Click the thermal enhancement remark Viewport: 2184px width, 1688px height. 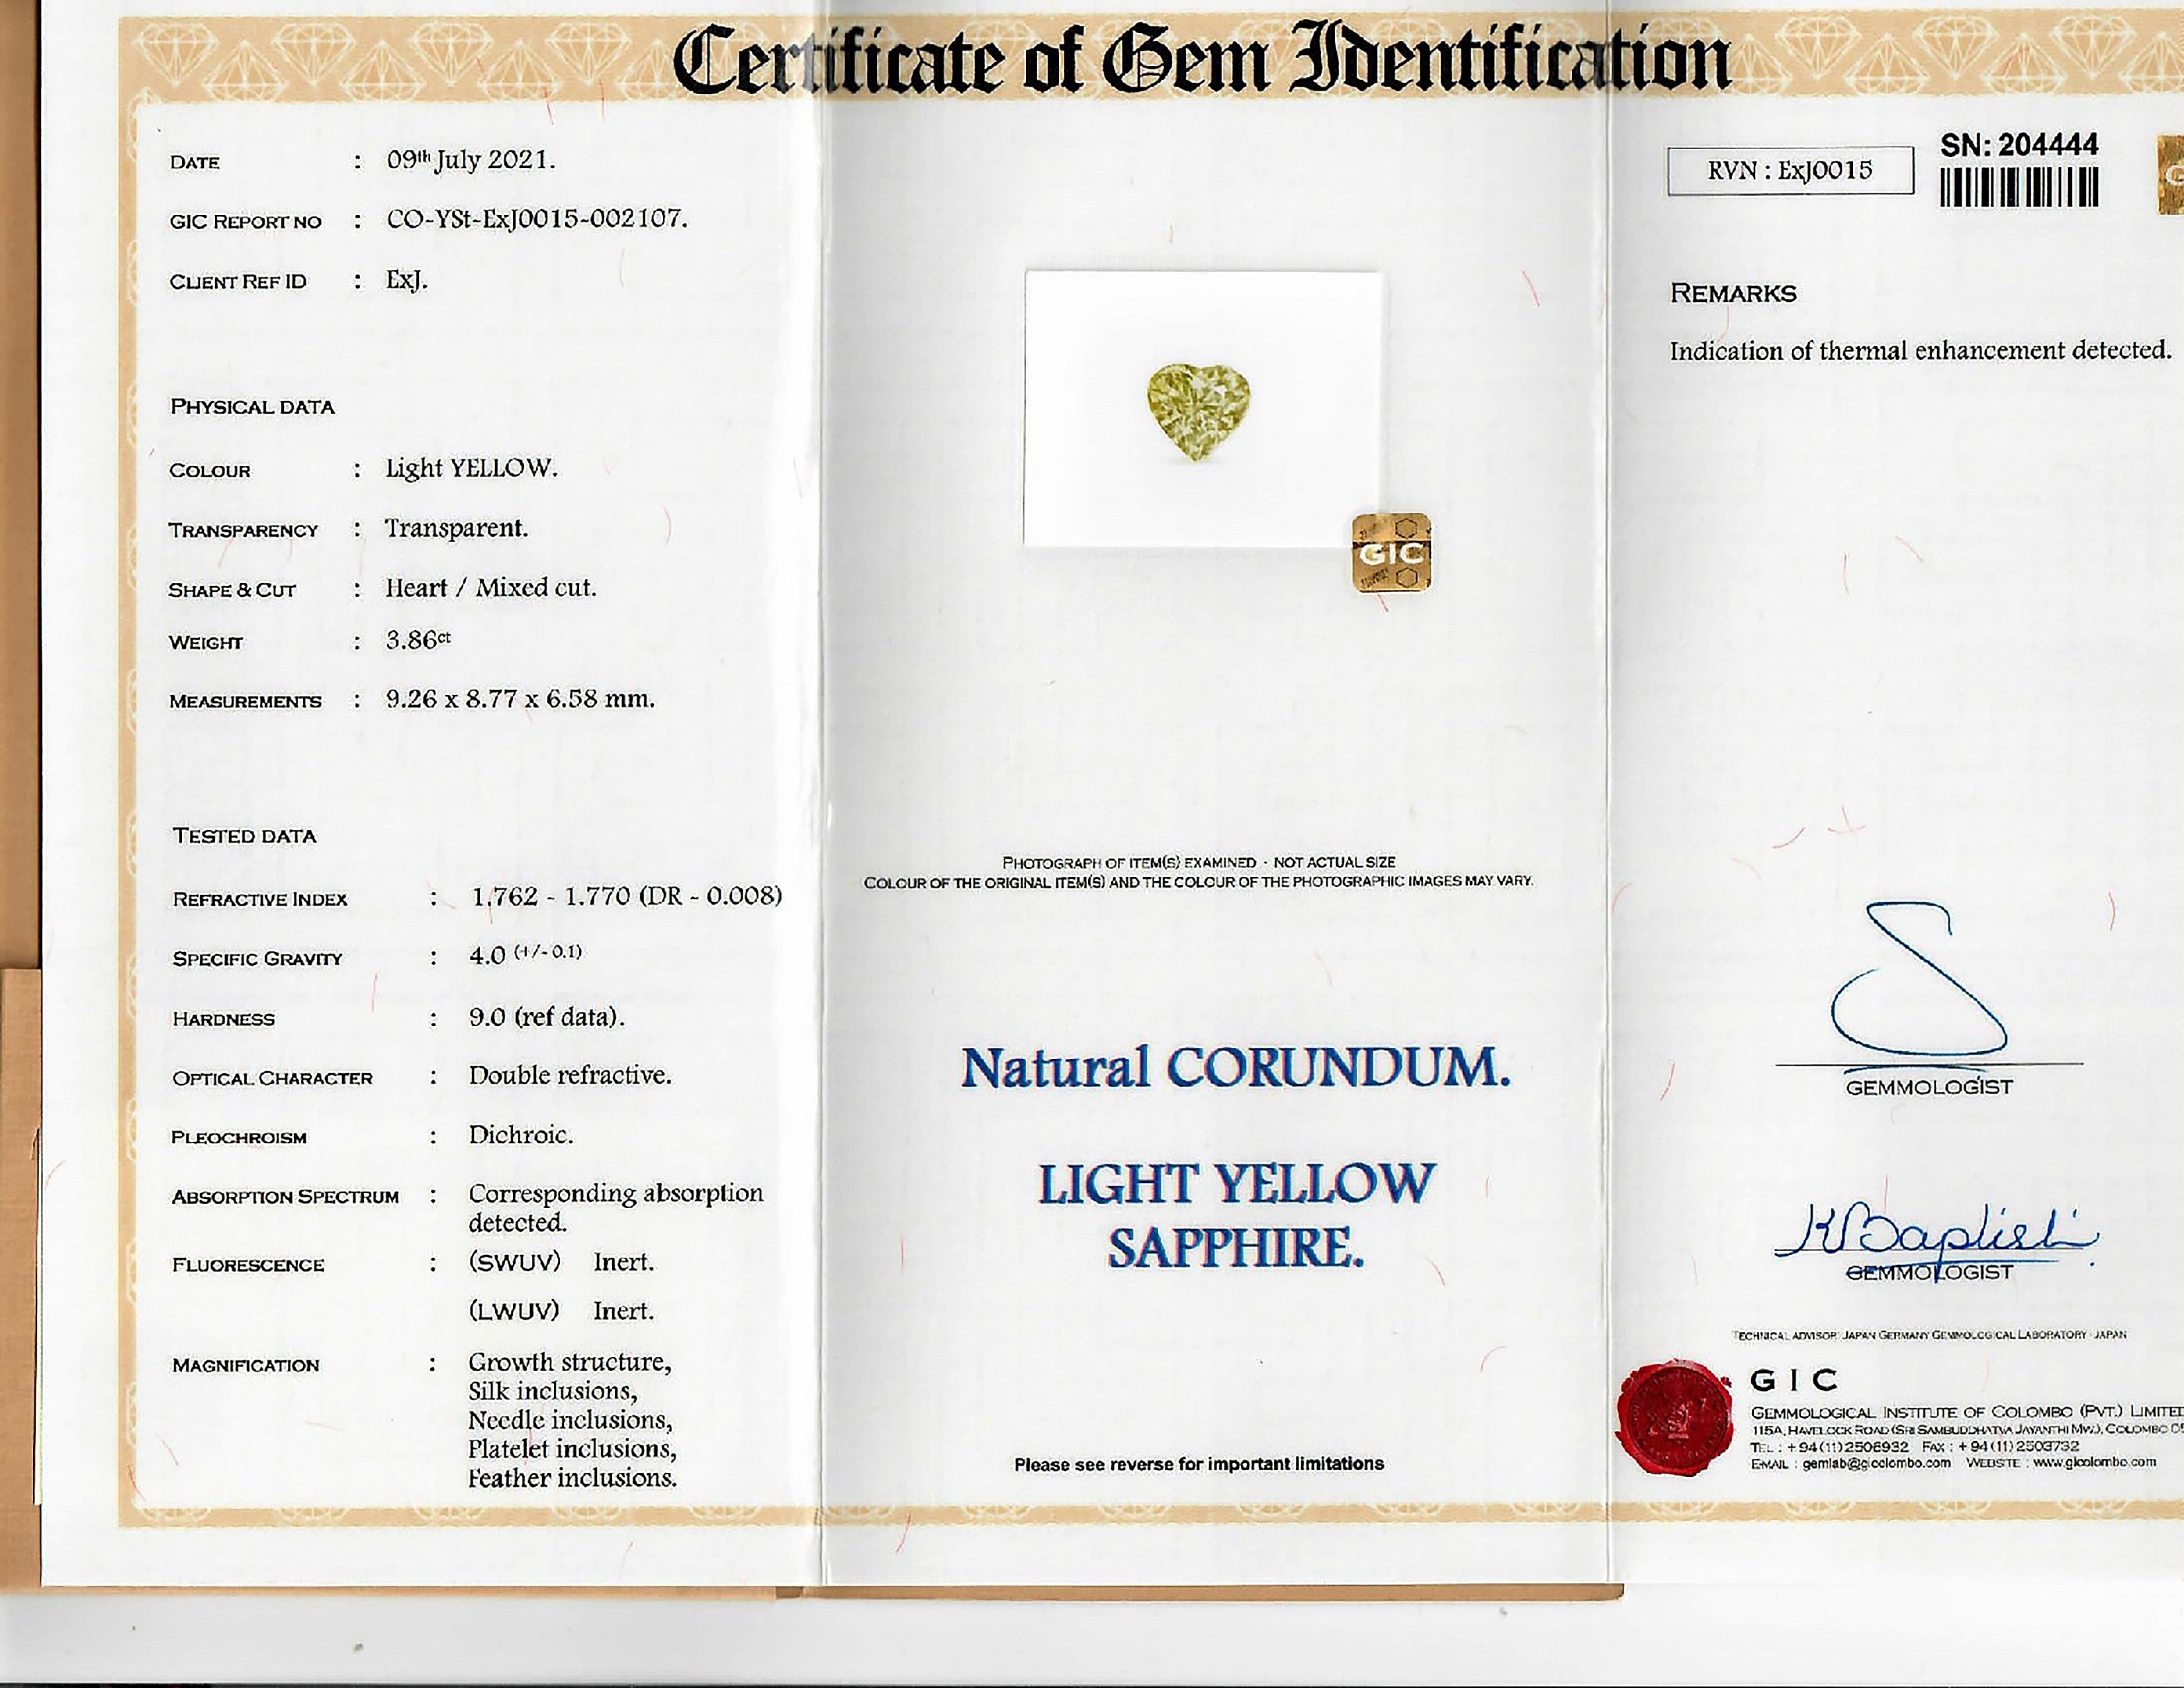(1920, 351)
